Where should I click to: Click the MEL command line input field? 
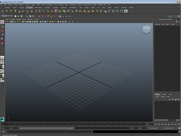(x=49, y=131)
